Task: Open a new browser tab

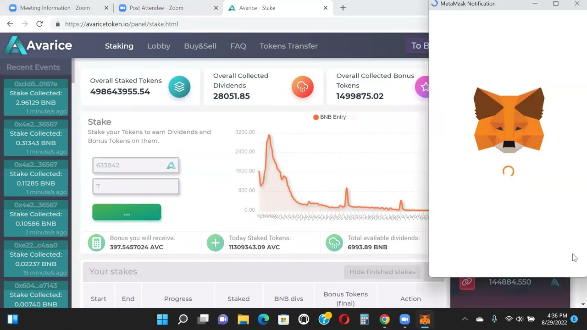Action: 343,8
